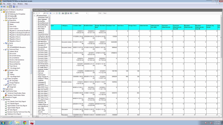Open the View menu
This screenshot has width=223, height=125.
(14, 4)
